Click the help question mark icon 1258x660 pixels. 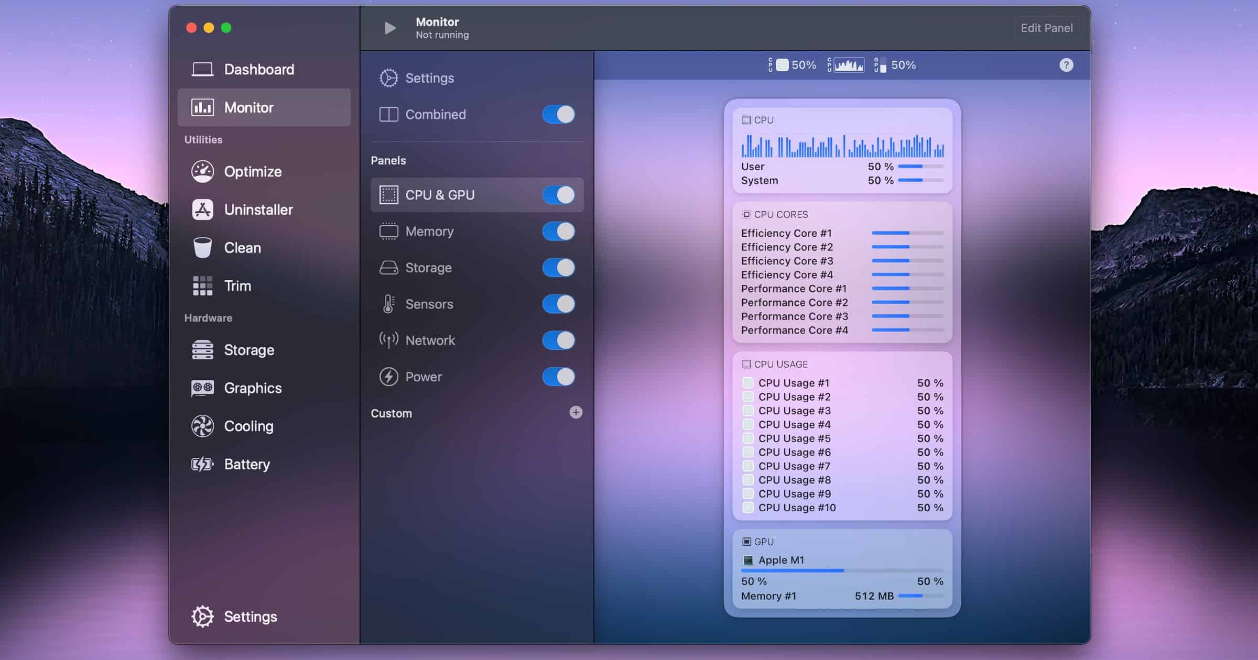point(1066,65)
